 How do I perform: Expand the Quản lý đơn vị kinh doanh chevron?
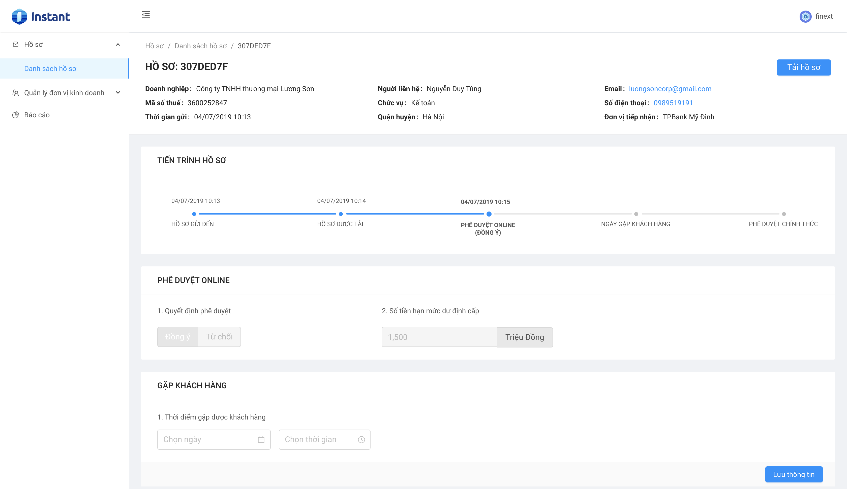[x=118, y=93]
